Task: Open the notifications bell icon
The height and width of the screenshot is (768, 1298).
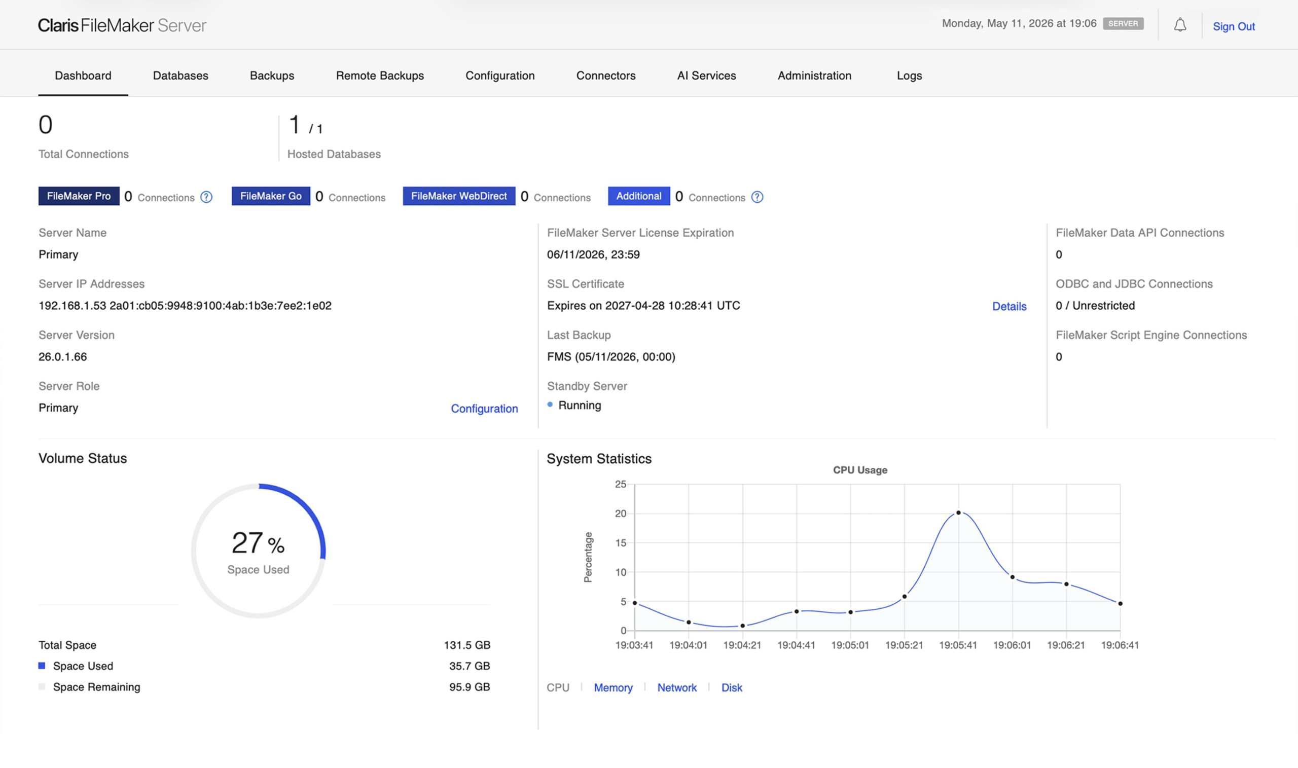Action: pos(1180,25)
